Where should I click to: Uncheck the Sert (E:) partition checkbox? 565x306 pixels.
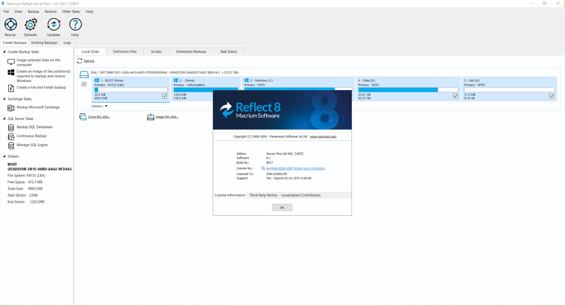552,96
